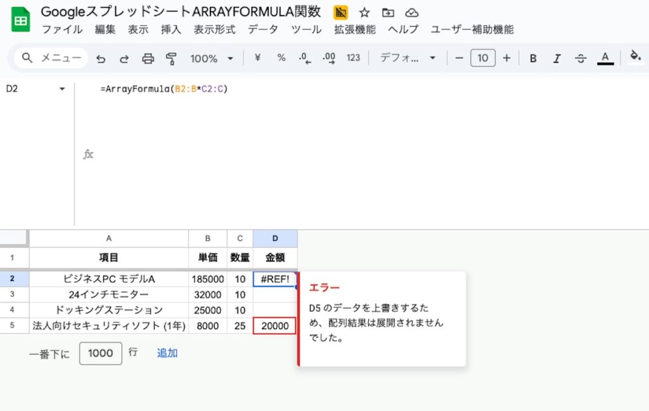Click the select-all corner box
Screen dimensions: 649x411
coord(14,238)
